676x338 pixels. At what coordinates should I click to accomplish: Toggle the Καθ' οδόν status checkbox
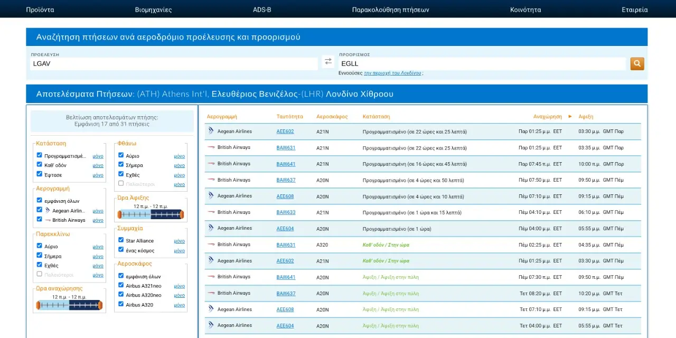(x=39, y=165)
